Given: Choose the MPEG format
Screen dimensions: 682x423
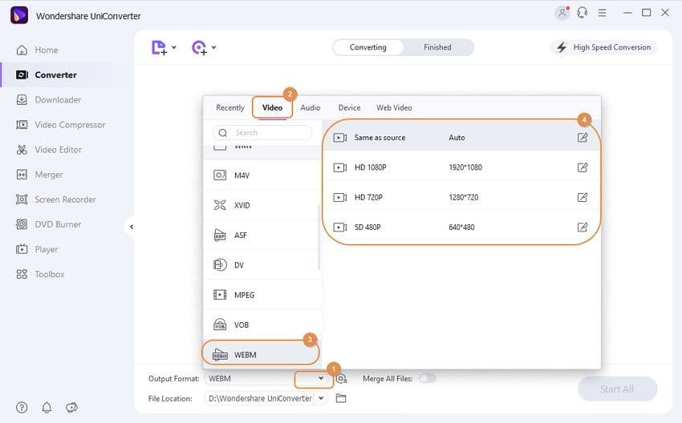Looking at the screenshot, I should (x=262, y=295).
